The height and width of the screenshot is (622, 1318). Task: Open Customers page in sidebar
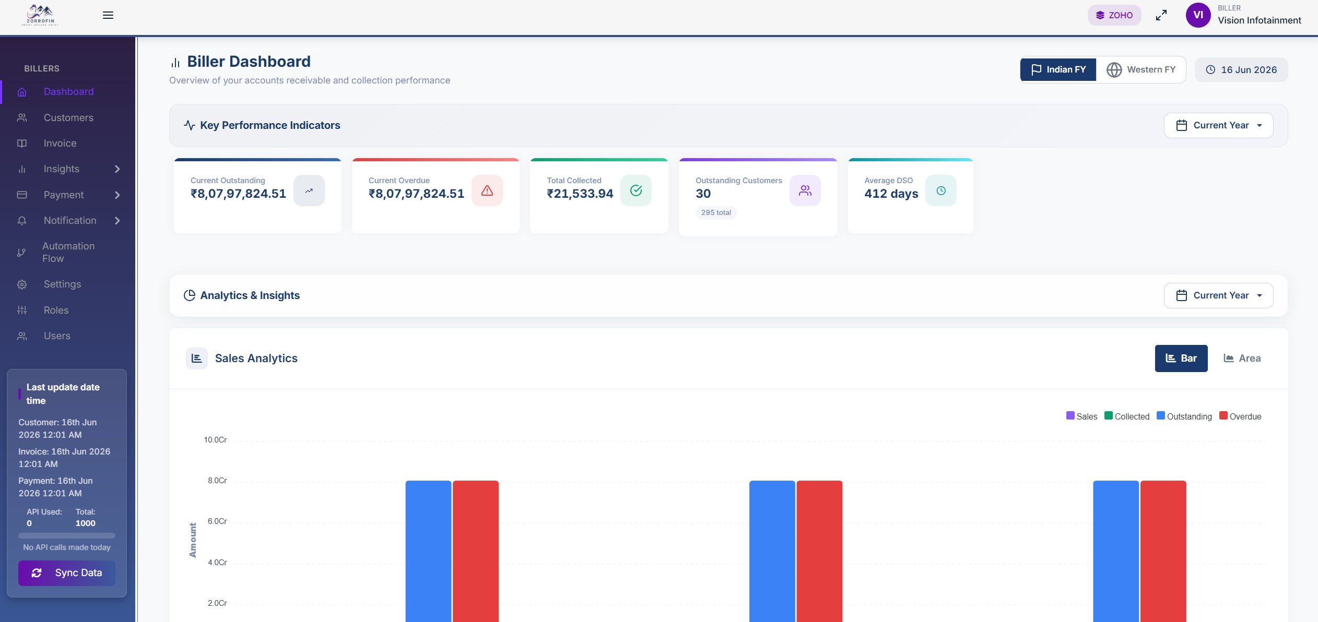68,118
